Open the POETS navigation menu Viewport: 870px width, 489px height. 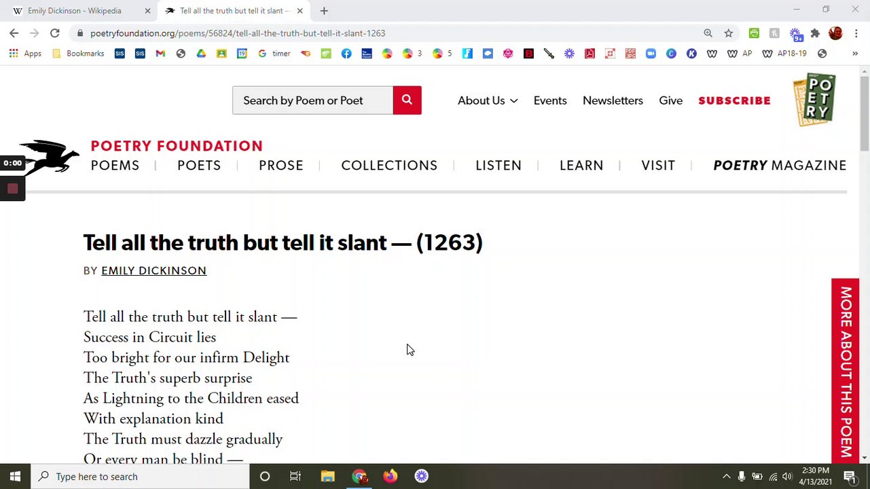click(x=199, y=166)
